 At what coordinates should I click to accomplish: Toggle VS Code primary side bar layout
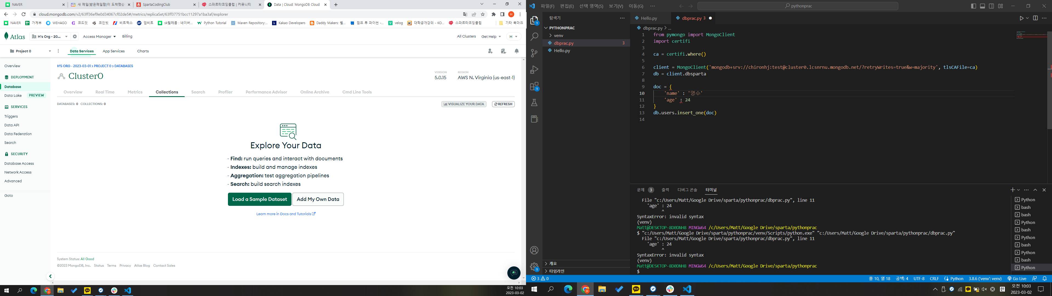[x=974, y=6]
